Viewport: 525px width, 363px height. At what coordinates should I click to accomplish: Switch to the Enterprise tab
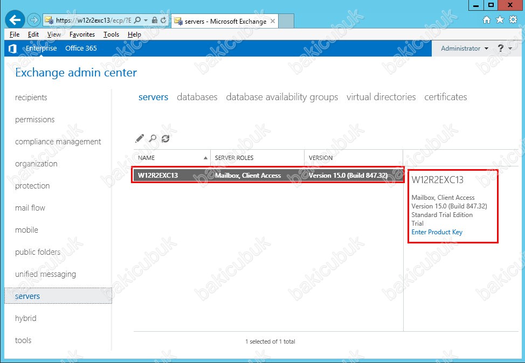tap(41, 48)
